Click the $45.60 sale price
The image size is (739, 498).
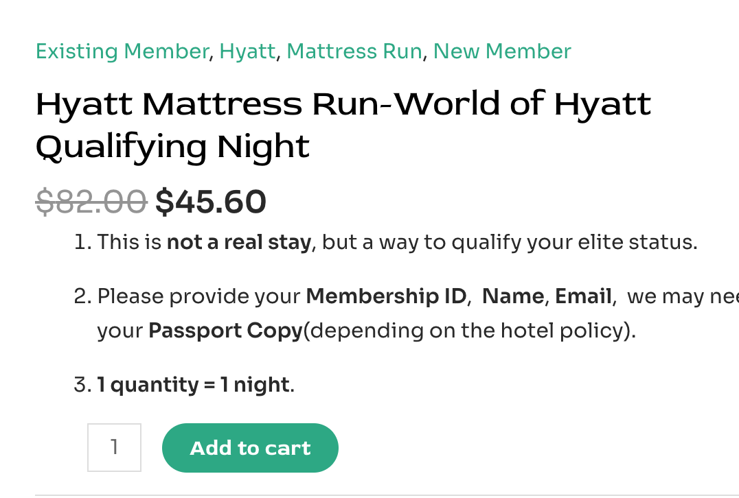(x=211, y=202)
